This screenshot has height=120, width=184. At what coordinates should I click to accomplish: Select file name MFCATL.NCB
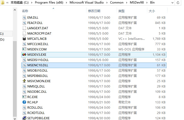(x=37, y=39)
